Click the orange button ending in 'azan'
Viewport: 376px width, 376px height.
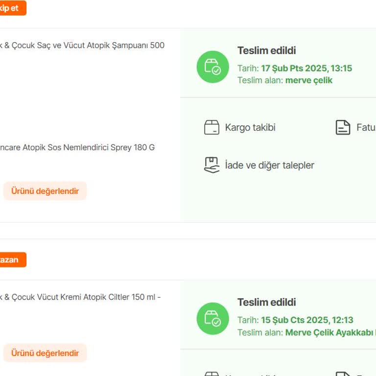pyautogui.click(x=11, y=259)
